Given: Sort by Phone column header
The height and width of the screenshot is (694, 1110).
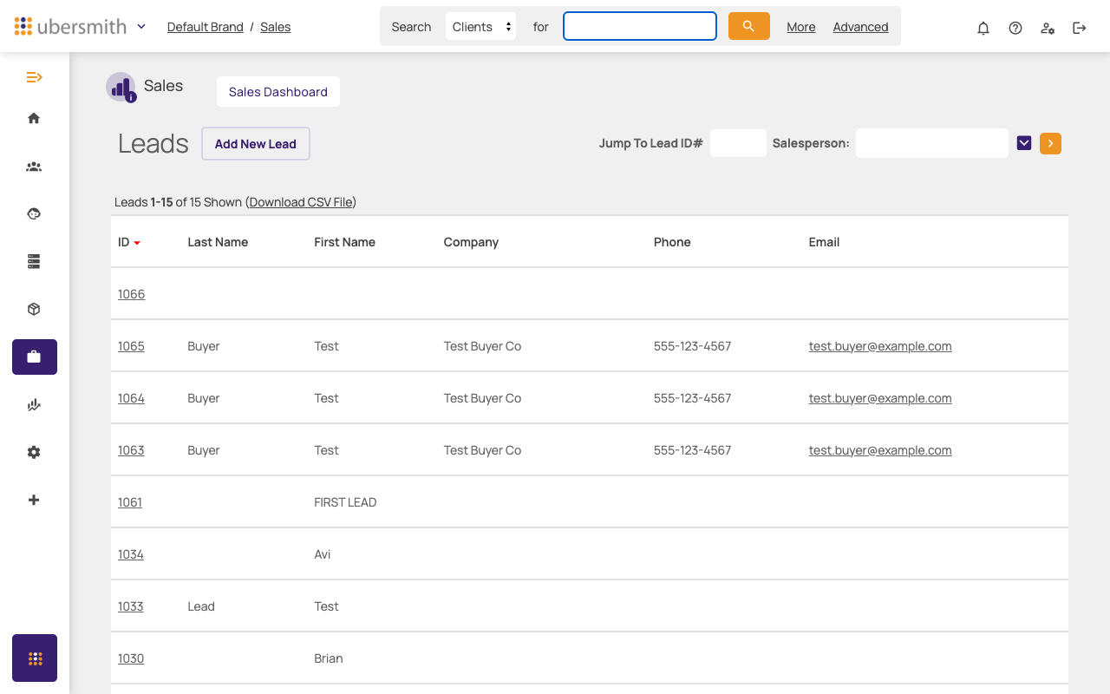Looking at the screenshot, I should tap(672, 242).
